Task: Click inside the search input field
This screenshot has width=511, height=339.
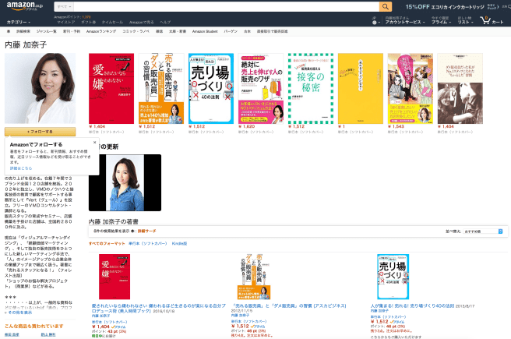Action: point(227,6)
